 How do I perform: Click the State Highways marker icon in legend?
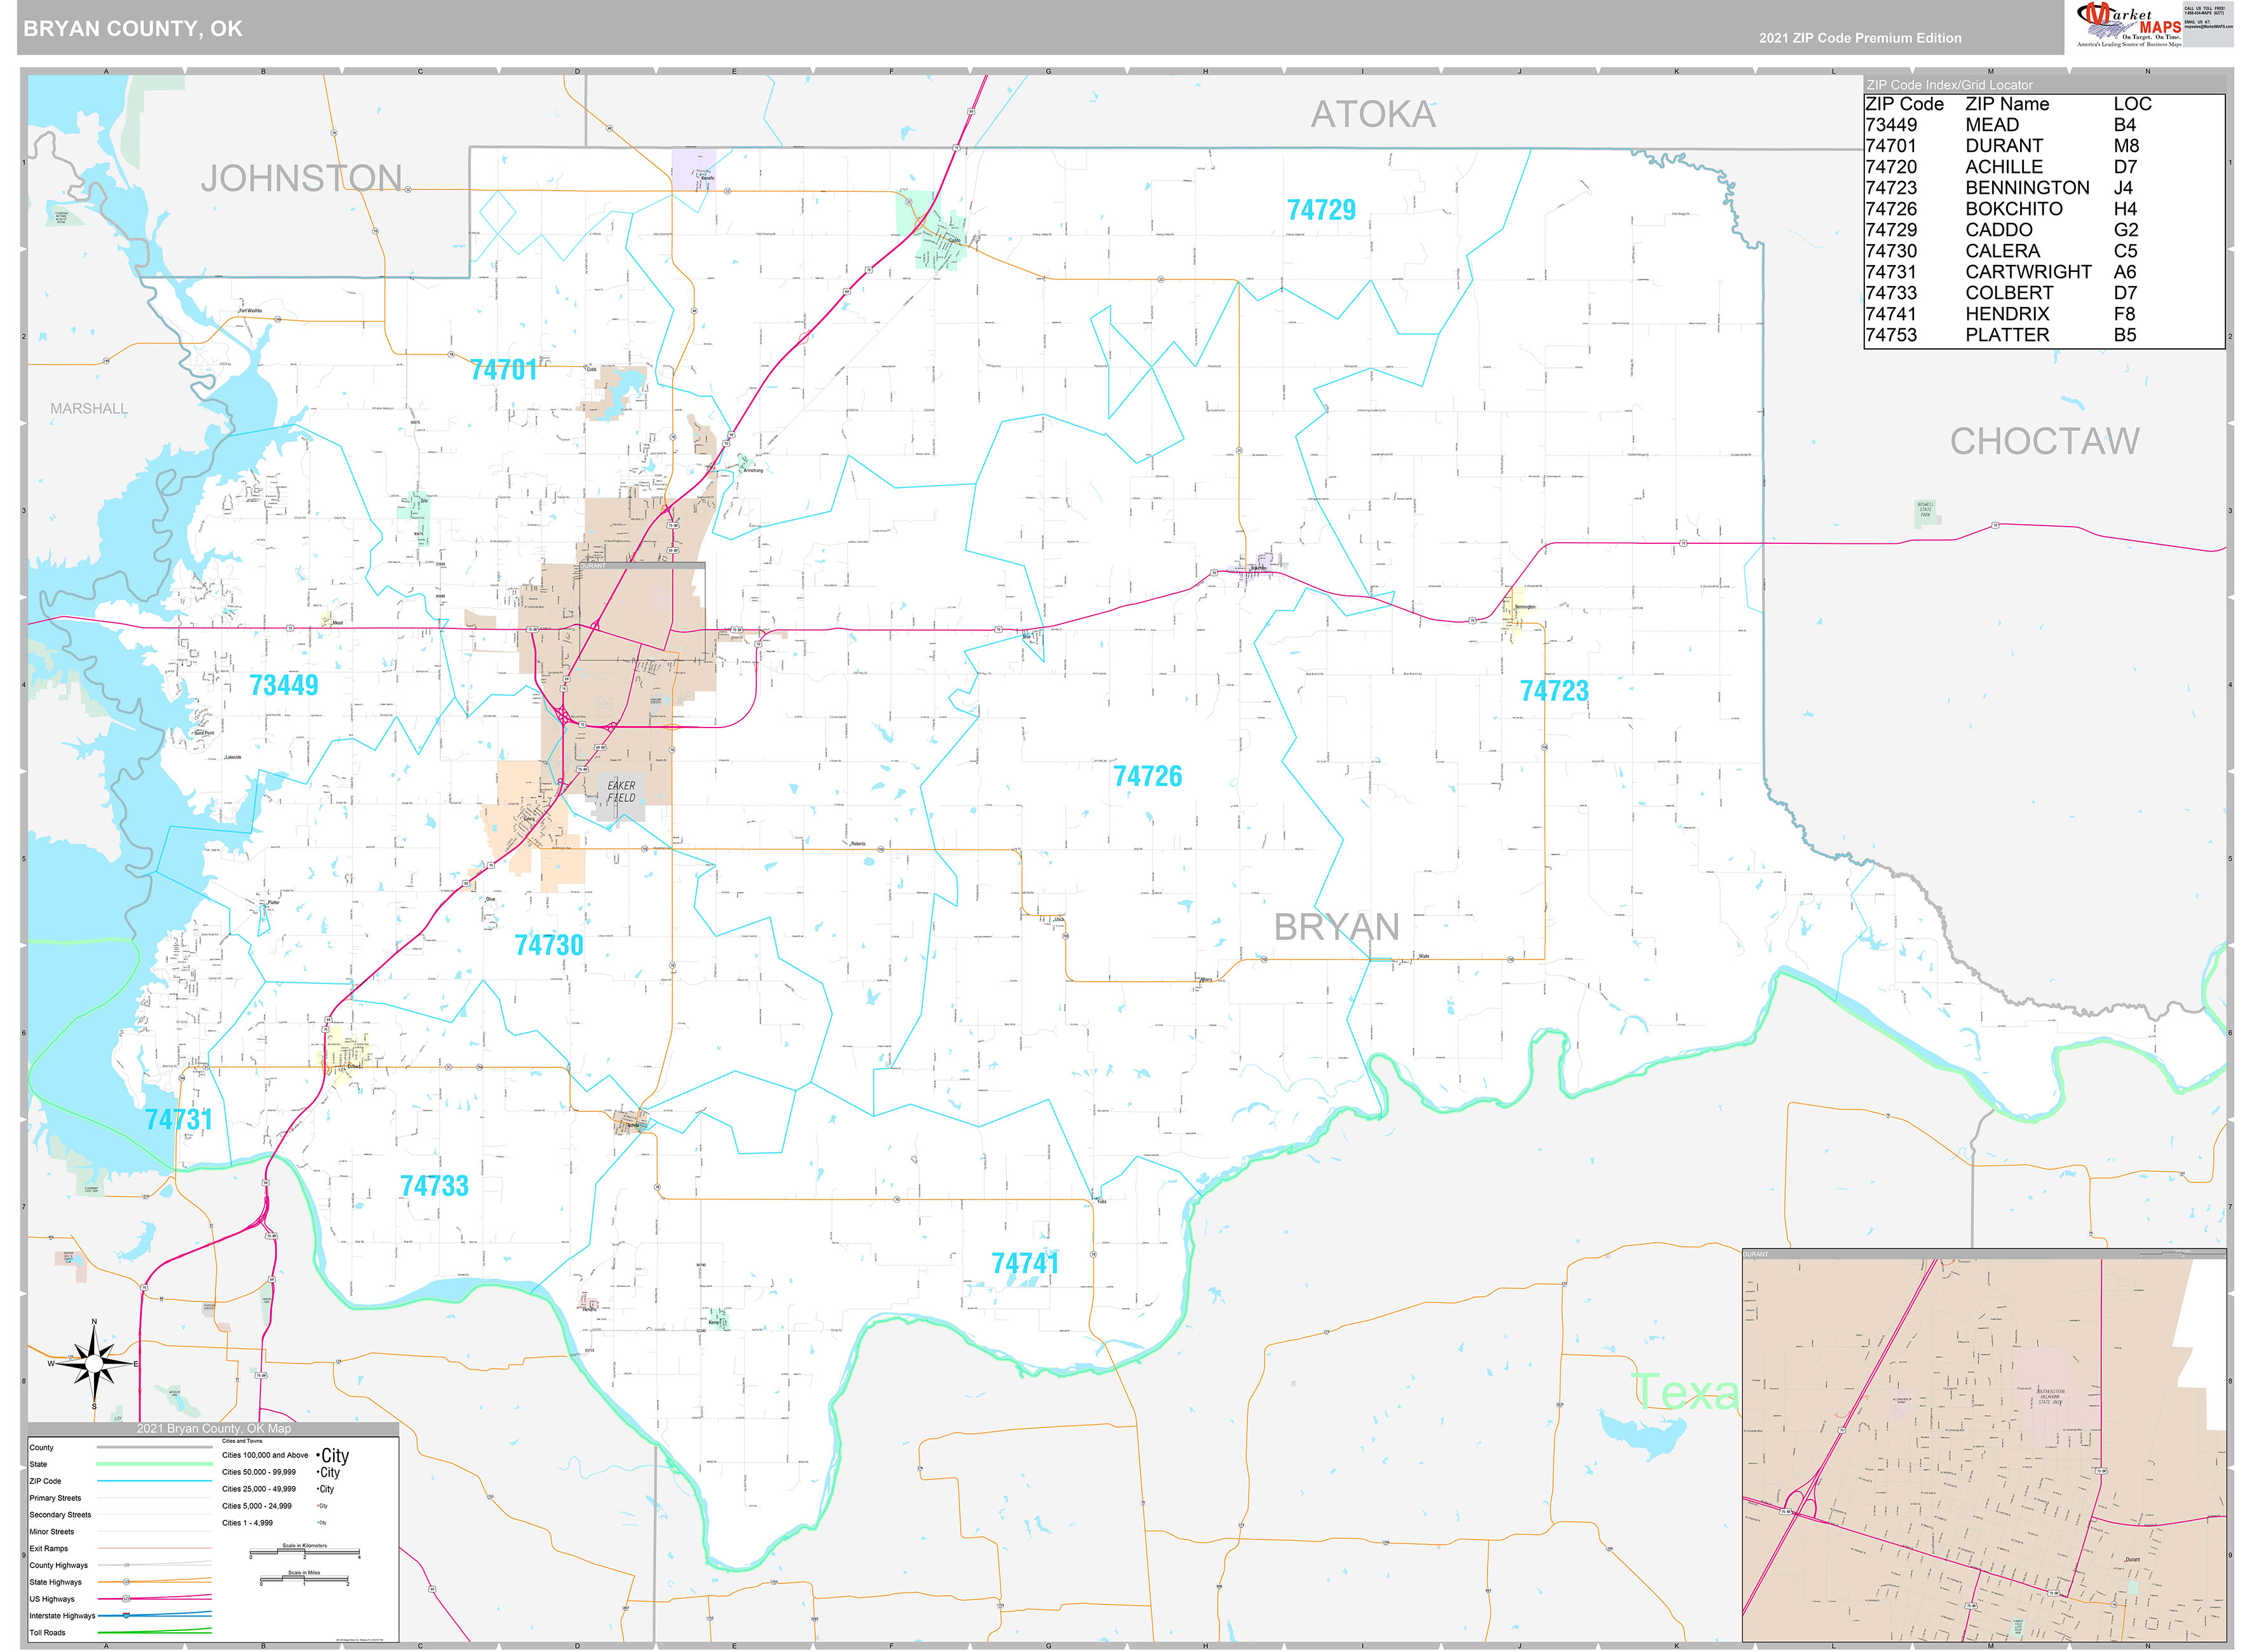coord(126,1583)
